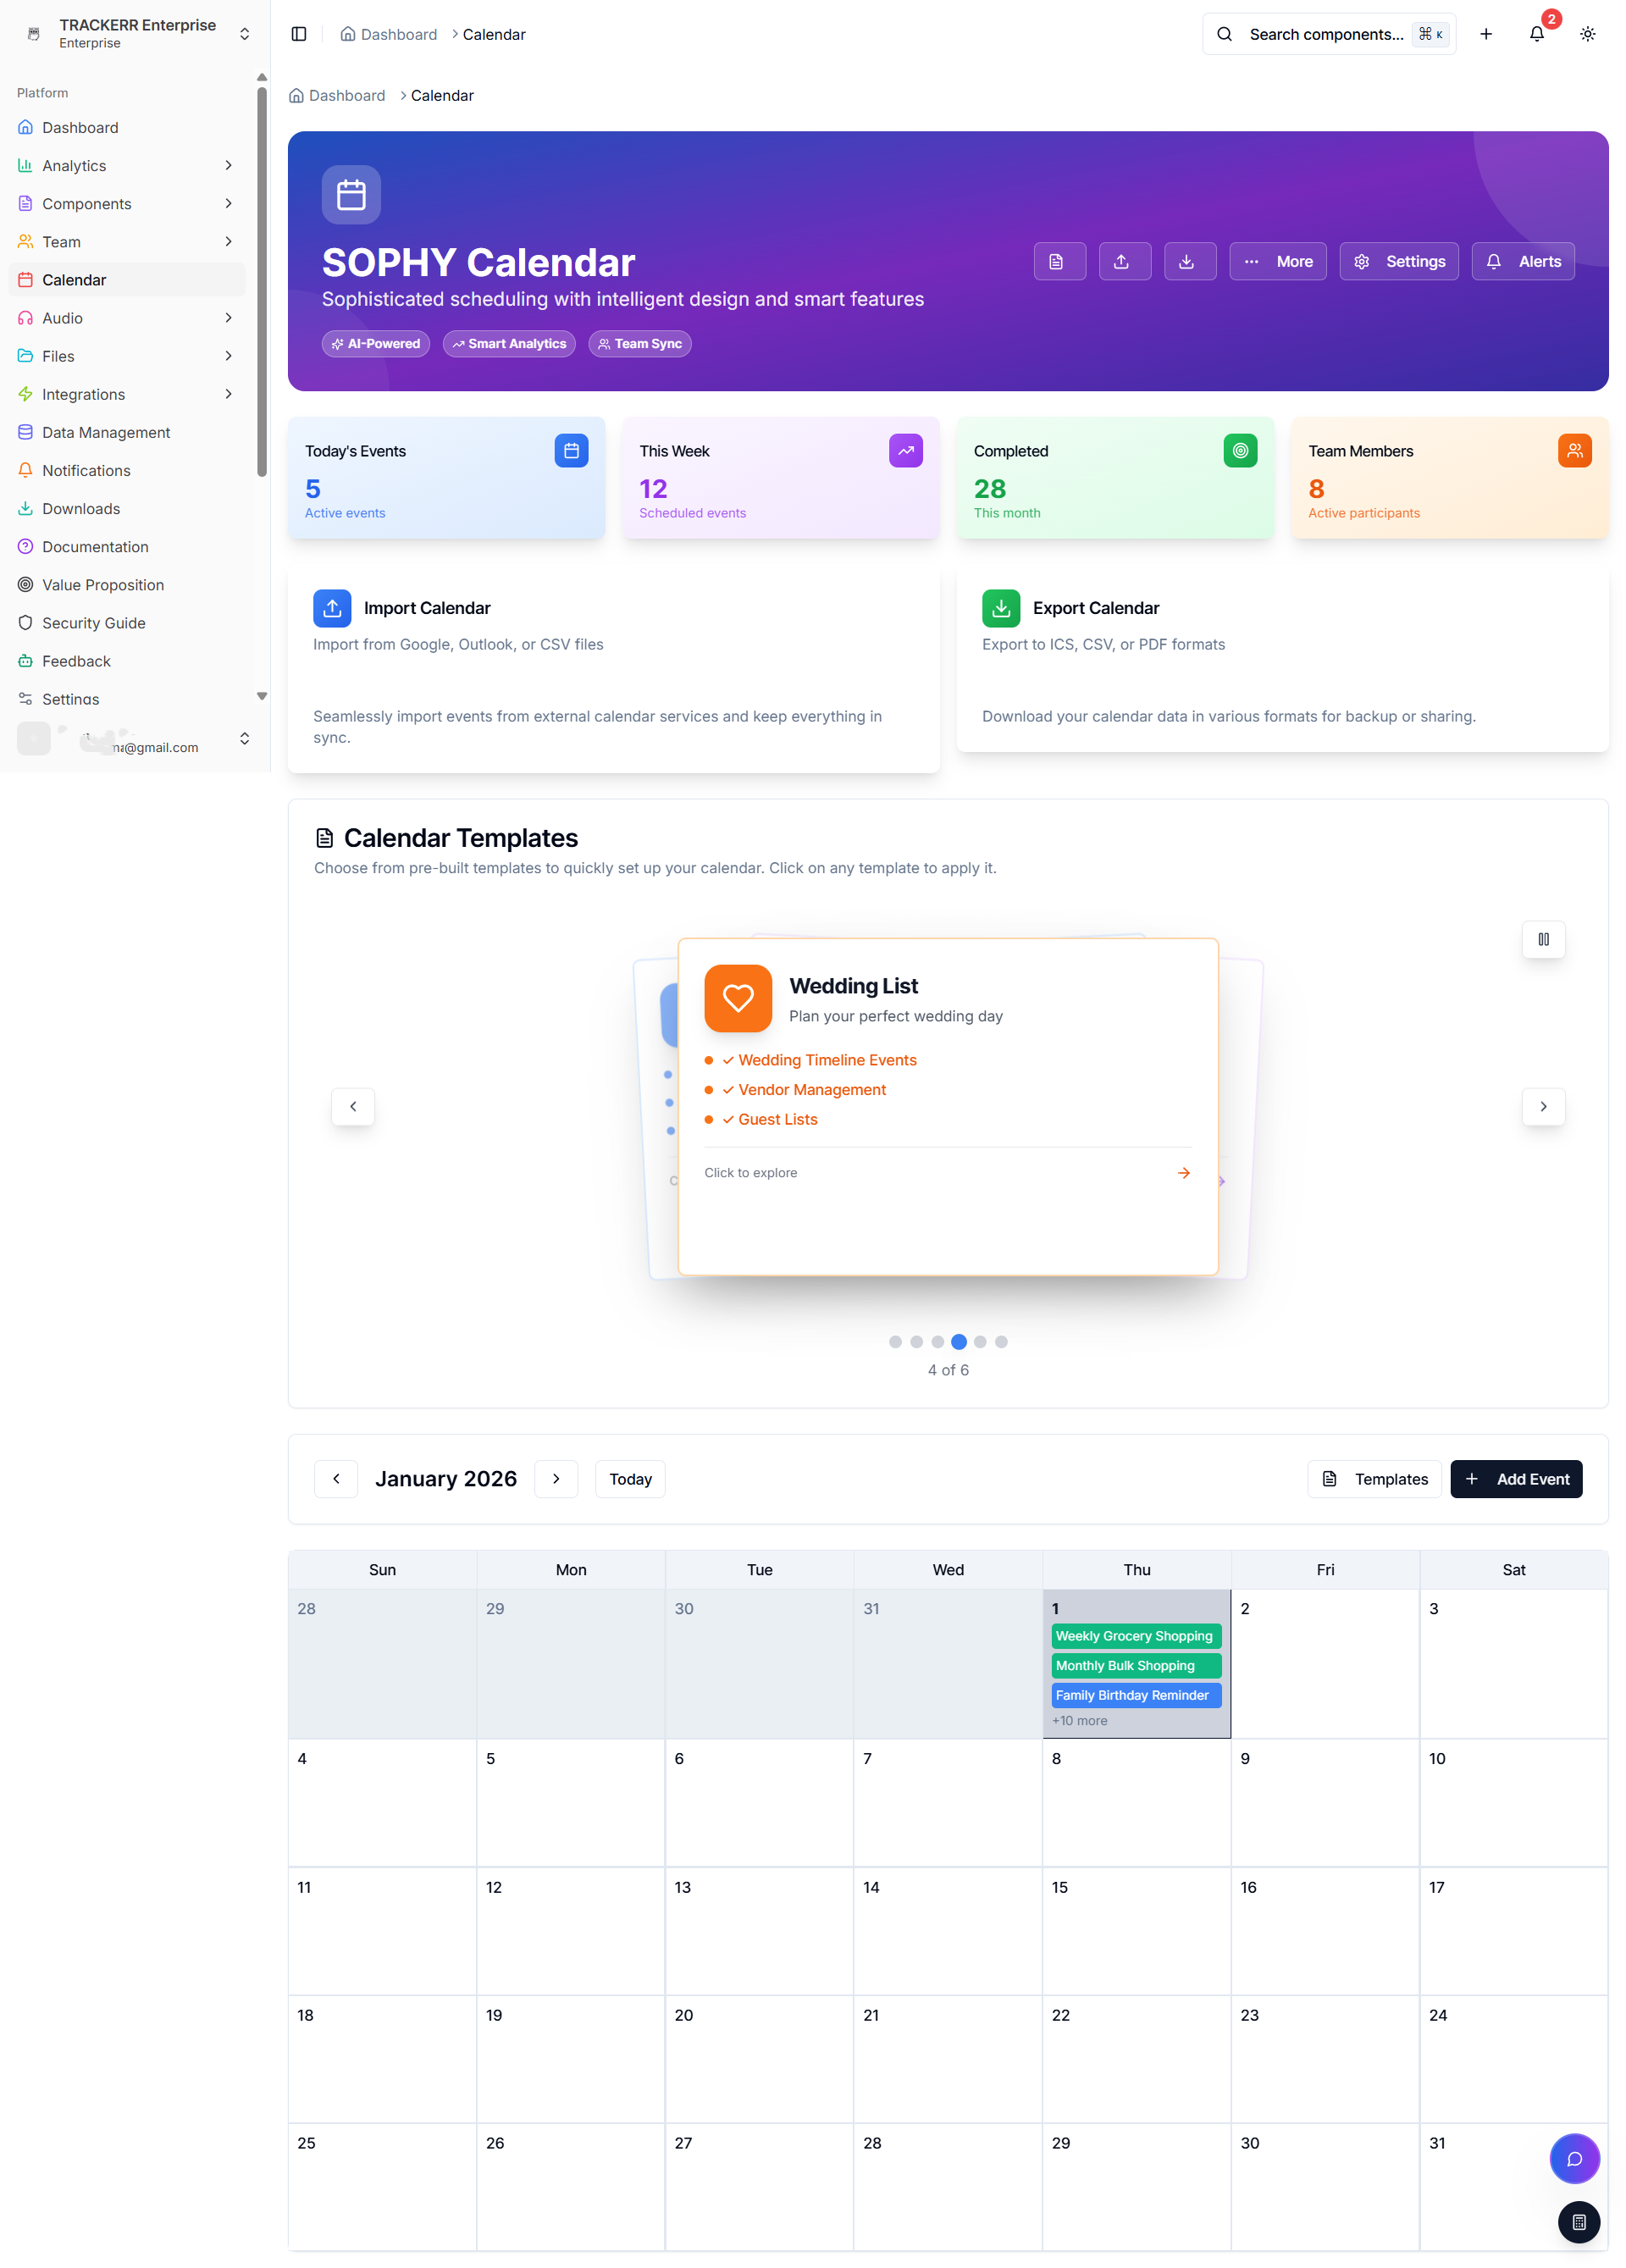Collapse the sidebar using the panel toggle
Image resolution: width=1626 pixels, height=2268 pixels.
[298, 33]
